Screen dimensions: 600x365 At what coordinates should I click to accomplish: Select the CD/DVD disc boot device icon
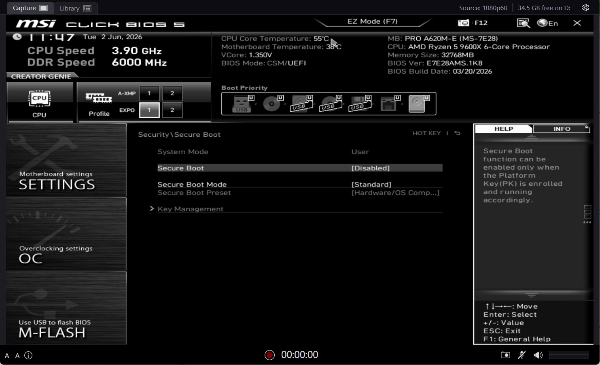(273, 104)
